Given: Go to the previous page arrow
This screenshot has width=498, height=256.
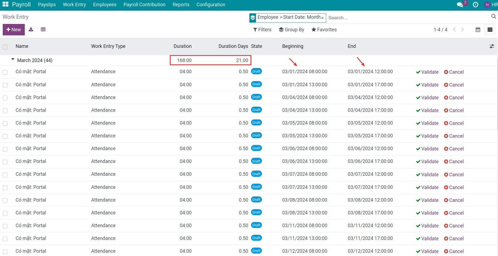Looking at the screenshot, I should coord(454,30).
